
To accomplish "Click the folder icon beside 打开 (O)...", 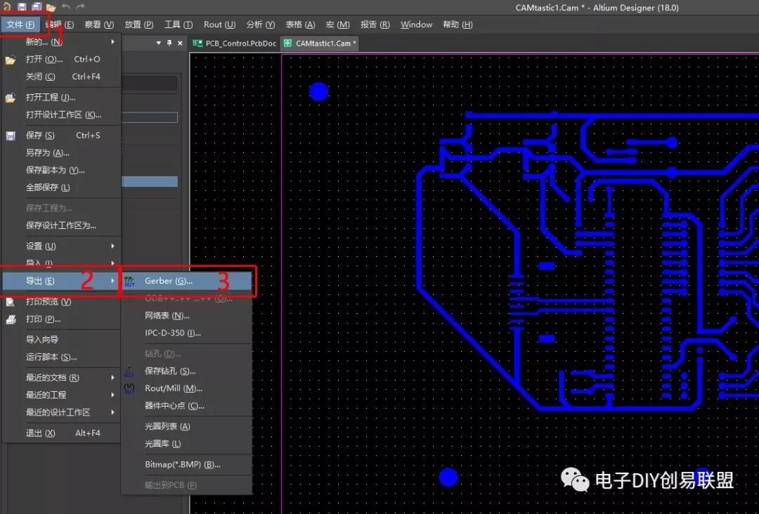I will click(10, 60).
